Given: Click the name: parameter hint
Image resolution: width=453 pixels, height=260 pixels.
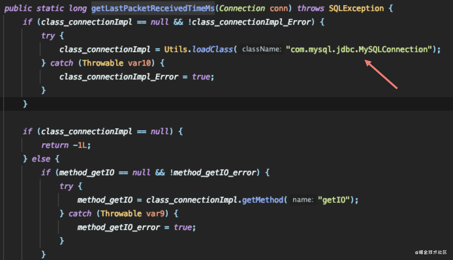Looking at the screenshot, I should click(x=303, y=200).
